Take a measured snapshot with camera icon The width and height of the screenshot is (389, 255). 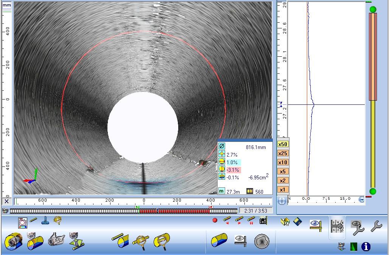click(263, 220)
